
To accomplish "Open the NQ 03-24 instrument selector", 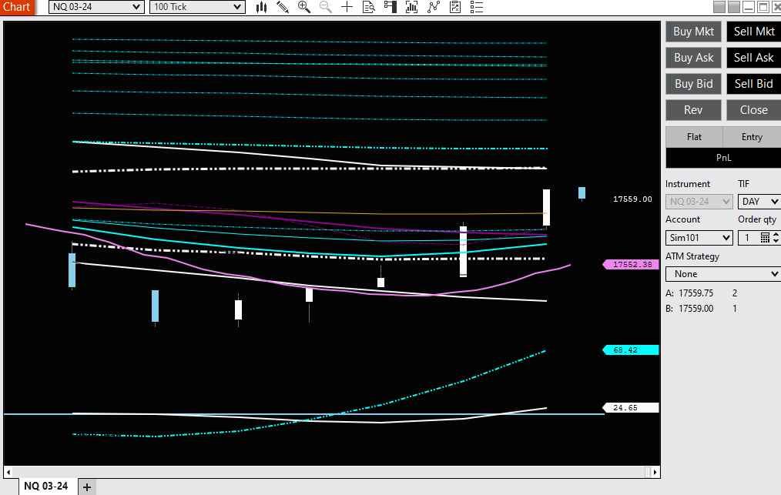I will pos(96,7).
